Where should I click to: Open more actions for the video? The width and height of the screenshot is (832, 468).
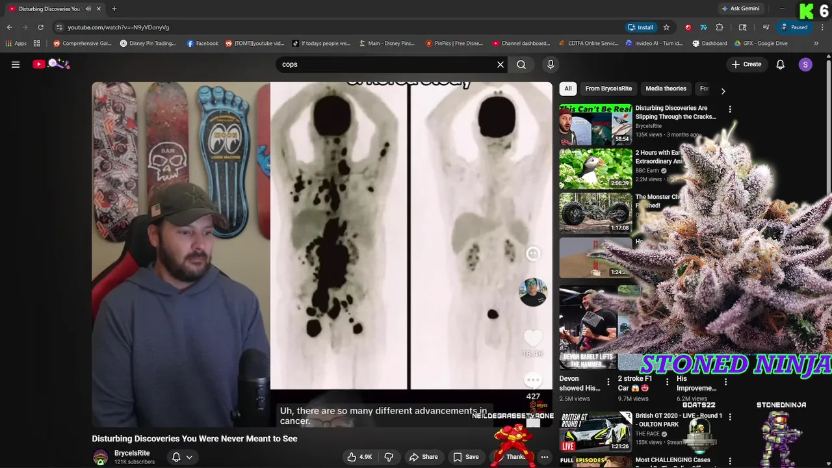(545, 457)
